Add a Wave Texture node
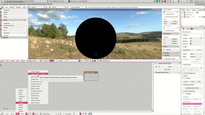This screenshot has width=205, height=115. (x=38, y=103)
